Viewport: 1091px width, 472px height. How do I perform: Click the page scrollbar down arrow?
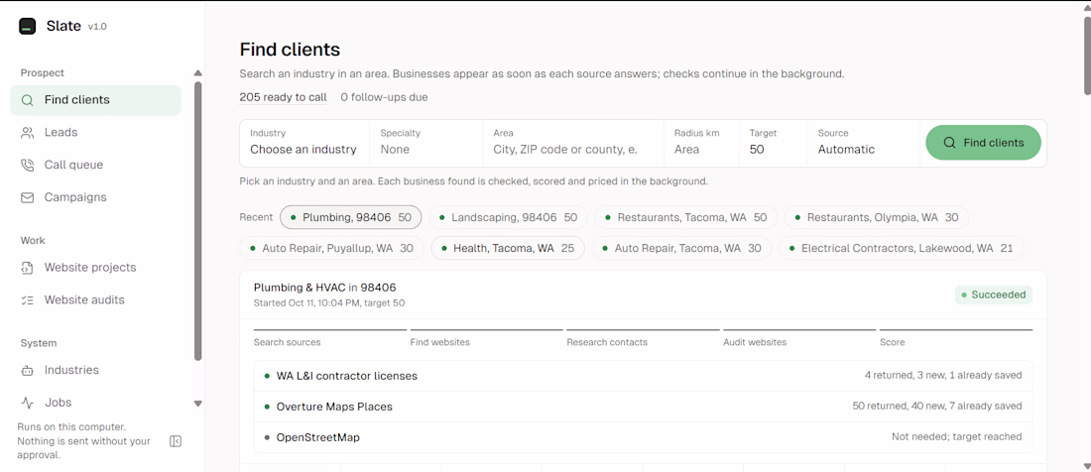tap(1087, 466)
